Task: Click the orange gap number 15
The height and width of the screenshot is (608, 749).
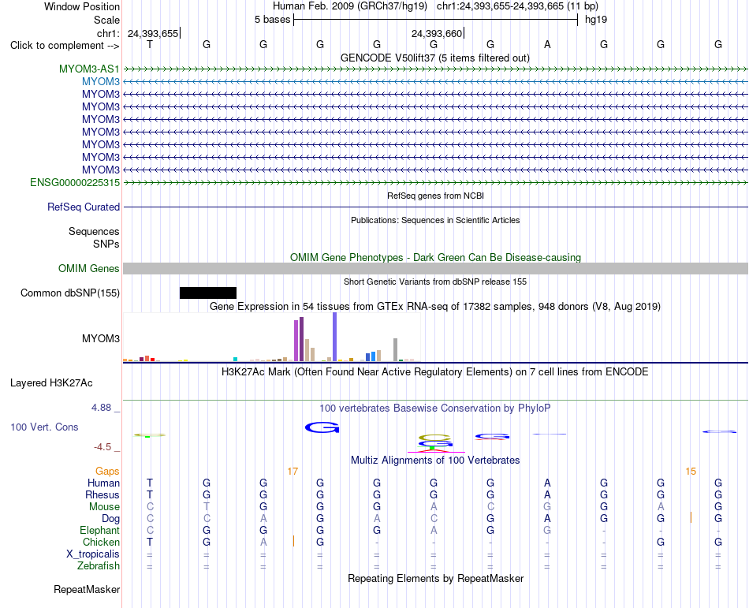Action: pyautogui.click(x=691, y=472)
